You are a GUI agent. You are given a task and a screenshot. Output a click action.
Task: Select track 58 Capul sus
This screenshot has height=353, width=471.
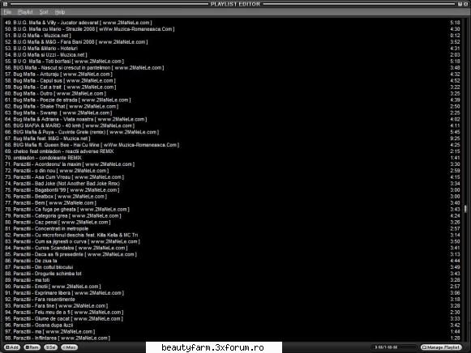[232, 81]
